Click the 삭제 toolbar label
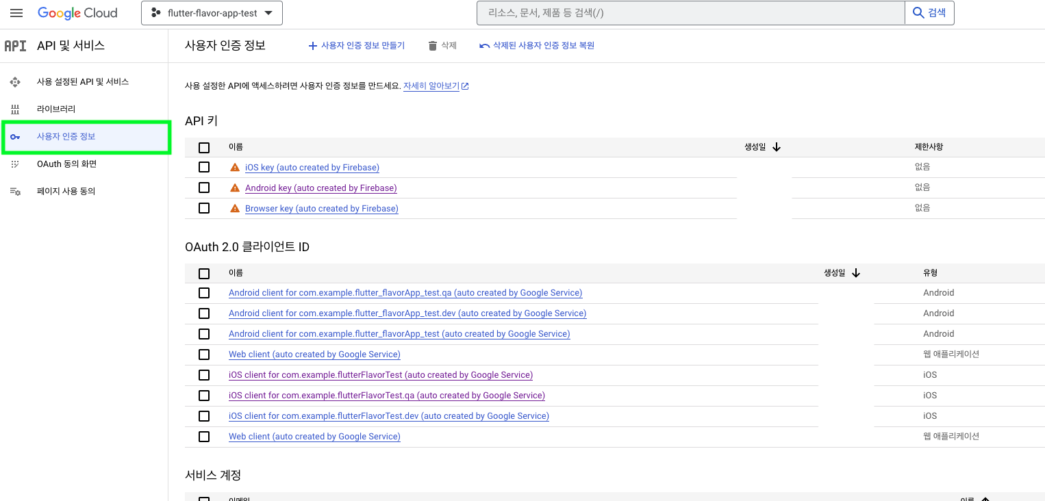Image resolution: width=1045 pixels, height=501 pixels. [449, 46]
